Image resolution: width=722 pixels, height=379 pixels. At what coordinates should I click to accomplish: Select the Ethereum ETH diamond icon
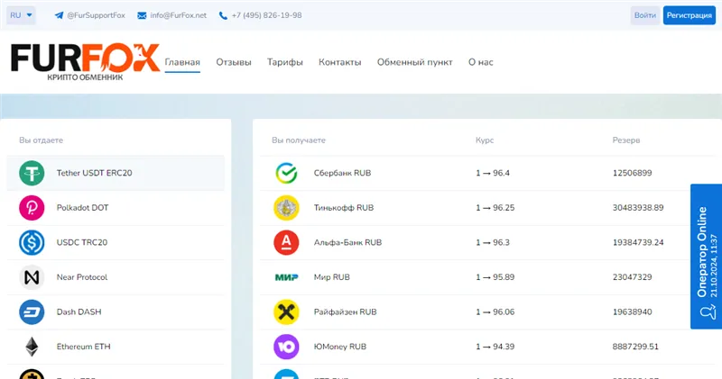(x=32, y=347)
